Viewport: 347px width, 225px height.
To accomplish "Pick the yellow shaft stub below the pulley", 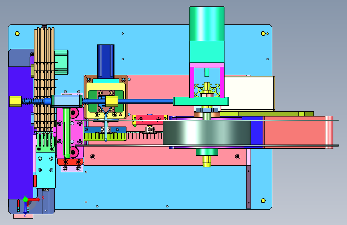I will pos(207,161).
